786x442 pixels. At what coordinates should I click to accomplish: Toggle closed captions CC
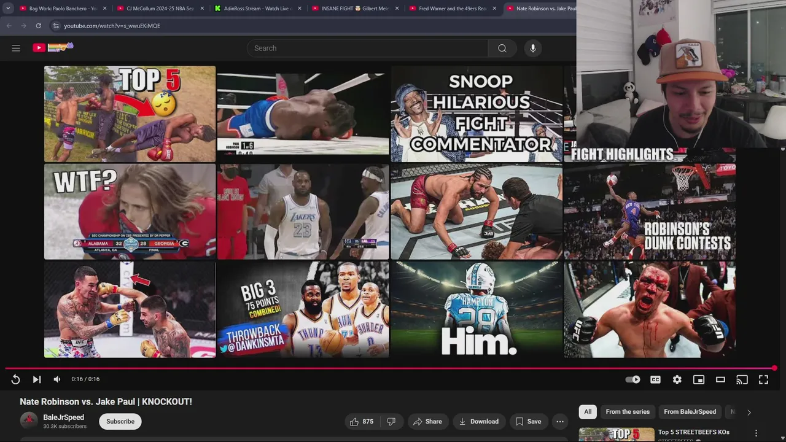655,379
